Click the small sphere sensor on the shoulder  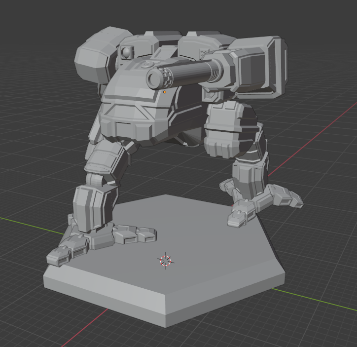(126, 53)
